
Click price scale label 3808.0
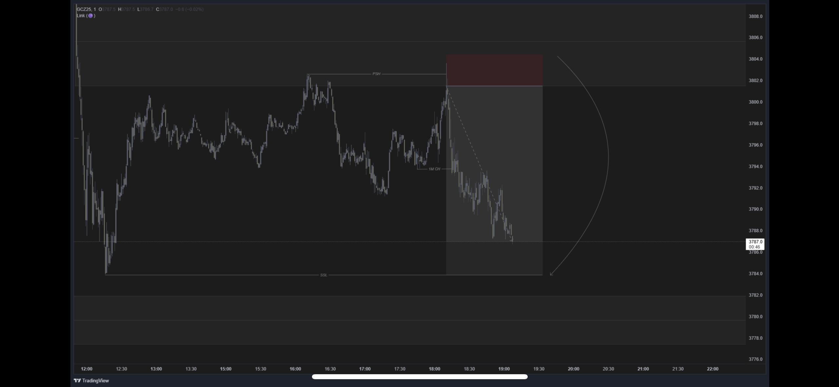755,16
